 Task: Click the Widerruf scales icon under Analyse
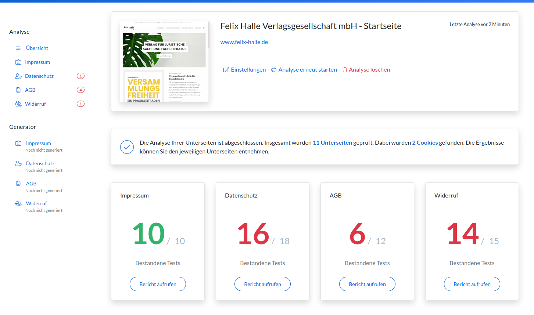point(18,104)
